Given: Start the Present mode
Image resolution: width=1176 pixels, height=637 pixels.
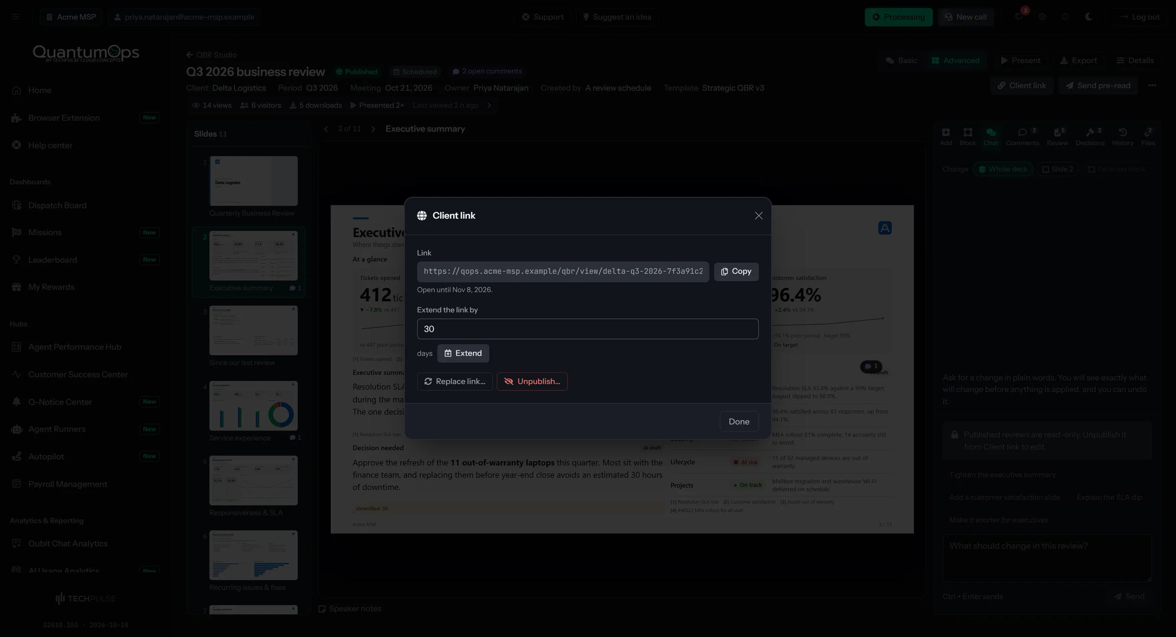Looking at the screenshot, I should point(1020,60).
